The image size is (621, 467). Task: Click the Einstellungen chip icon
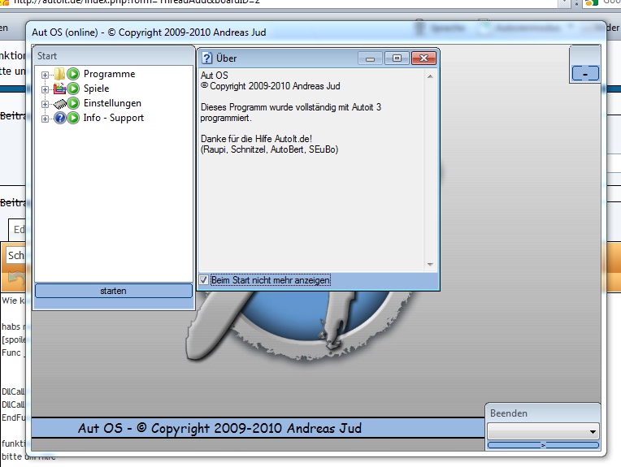point(60,103)
